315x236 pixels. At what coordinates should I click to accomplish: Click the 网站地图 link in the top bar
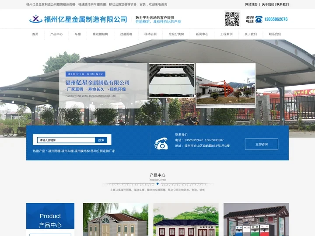(251, 4)
